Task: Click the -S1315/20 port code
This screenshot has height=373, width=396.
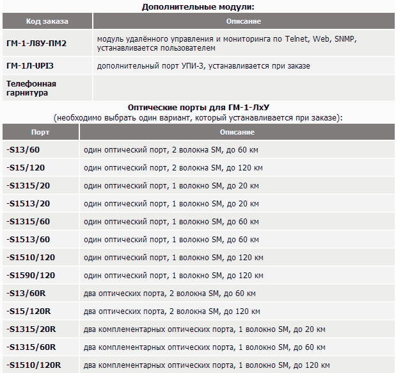Action: click(x=28, y=186)
